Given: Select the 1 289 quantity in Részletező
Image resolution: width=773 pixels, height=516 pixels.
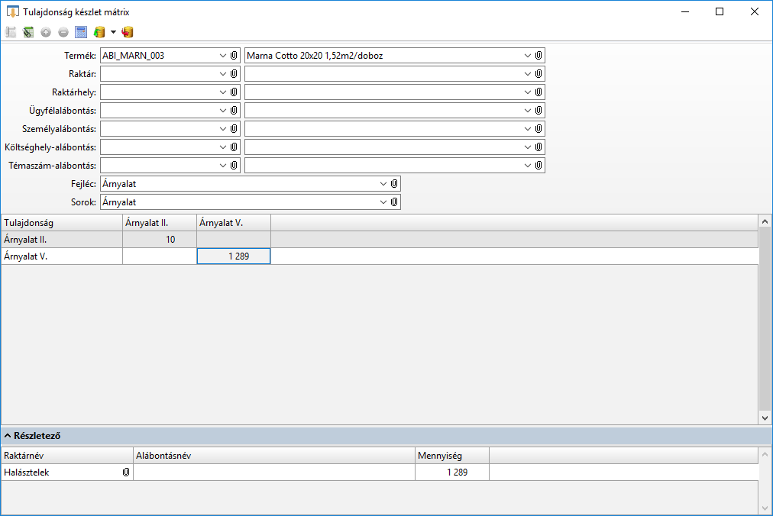Looking at the screenshot, I should click(x=452, y=472).
